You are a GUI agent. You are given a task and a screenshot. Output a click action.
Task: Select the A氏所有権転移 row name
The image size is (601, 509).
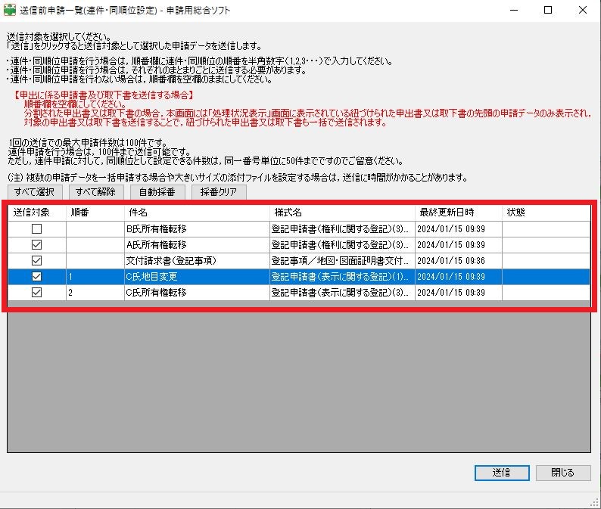[x=156, y=244]
